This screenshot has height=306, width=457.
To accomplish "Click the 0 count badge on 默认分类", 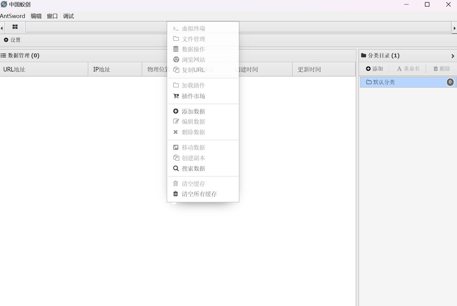I will pyautogui.click(x=450, y=82).
